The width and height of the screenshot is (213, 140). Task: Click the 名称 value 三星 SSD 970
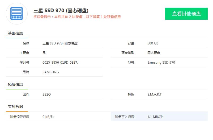(60, 43)
